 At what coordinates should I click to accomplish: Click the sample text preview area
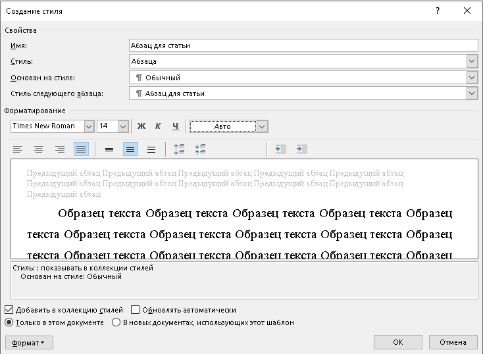pyautogui.click(x=244, y=209)
